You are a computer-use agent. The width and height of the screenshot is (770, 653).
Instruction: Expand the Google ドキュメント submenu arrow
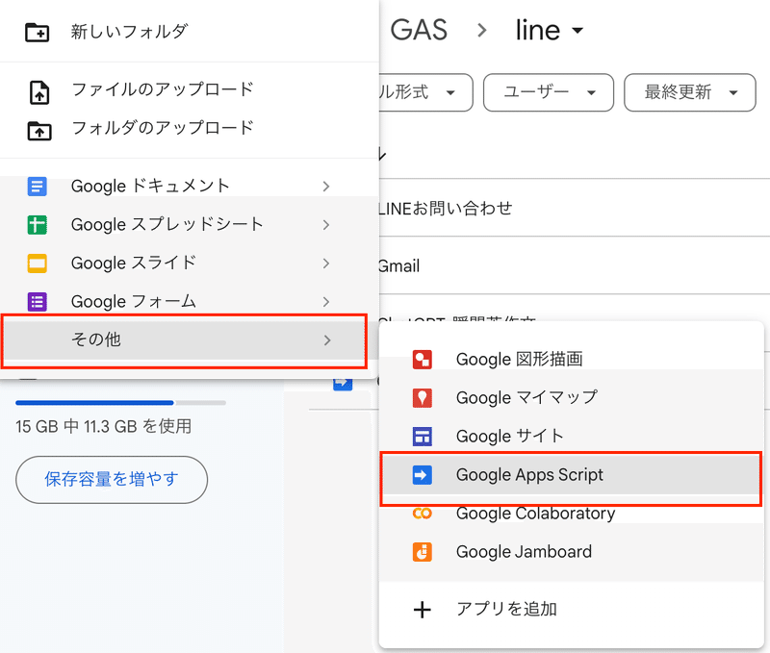tap(326, 187)
